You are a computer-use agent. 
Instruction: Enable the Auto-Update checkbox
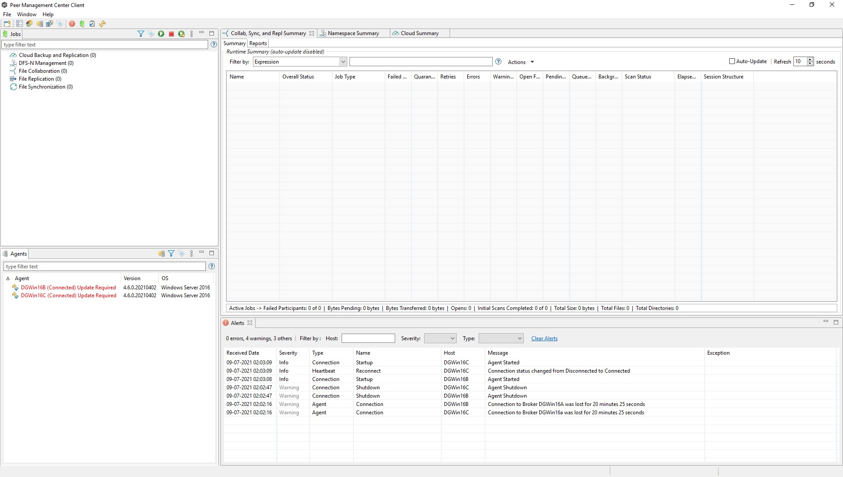(x=732, y=61)
